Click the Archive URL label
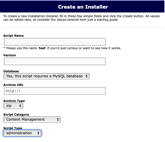Viewport: 165px width, 142px height. 13,85
